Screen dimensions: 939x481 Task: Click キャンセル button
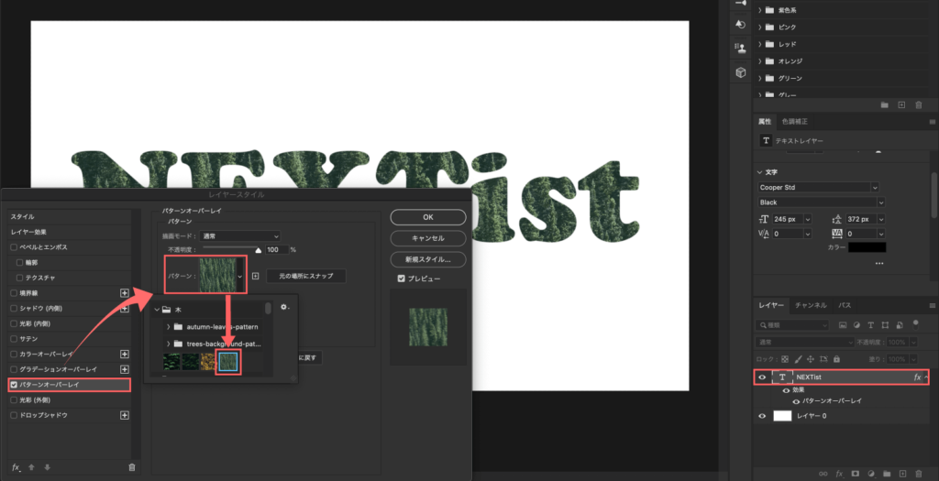428,238
